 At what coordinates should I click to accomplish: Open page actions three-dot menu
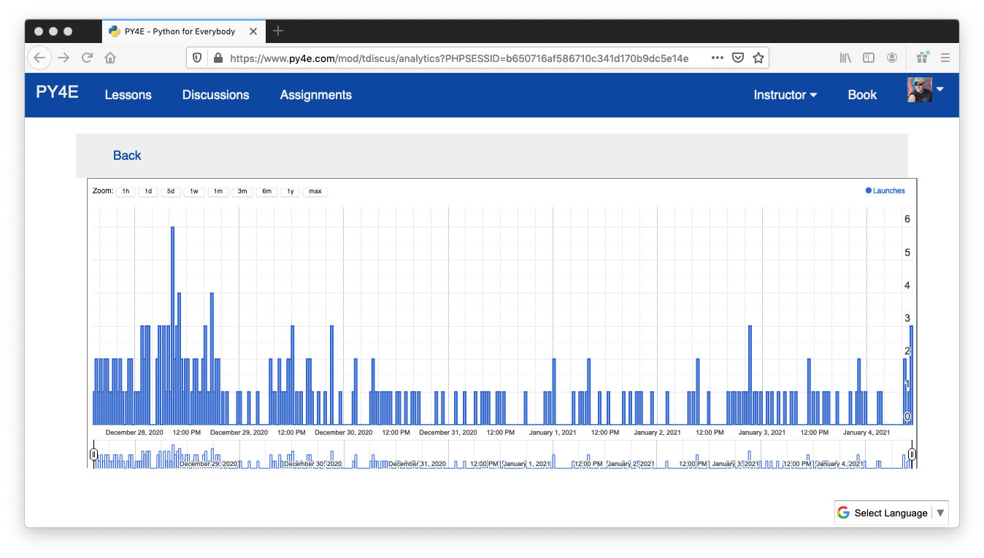click(x=718, y=58)
